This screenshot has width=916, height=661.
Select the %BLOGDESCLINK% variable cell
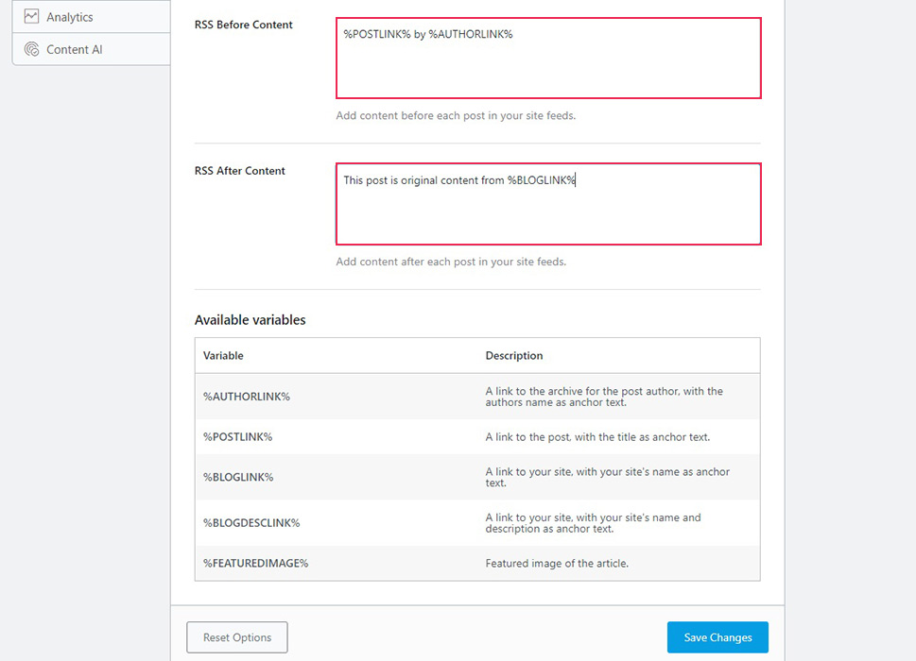tap(251, 522)
